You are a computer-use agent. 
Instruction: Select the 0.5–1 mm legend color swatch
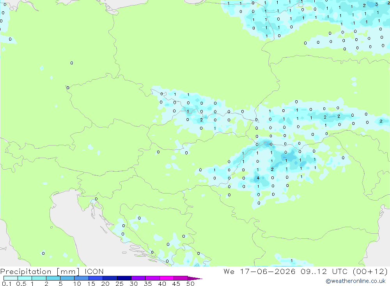pyautogui.click(x=25, y=278)
